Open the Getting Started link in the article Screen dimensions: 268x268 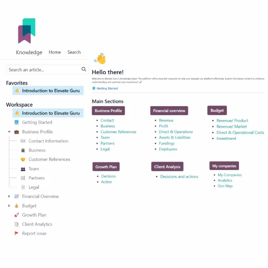pyautogui.click(x=107, y=89)
